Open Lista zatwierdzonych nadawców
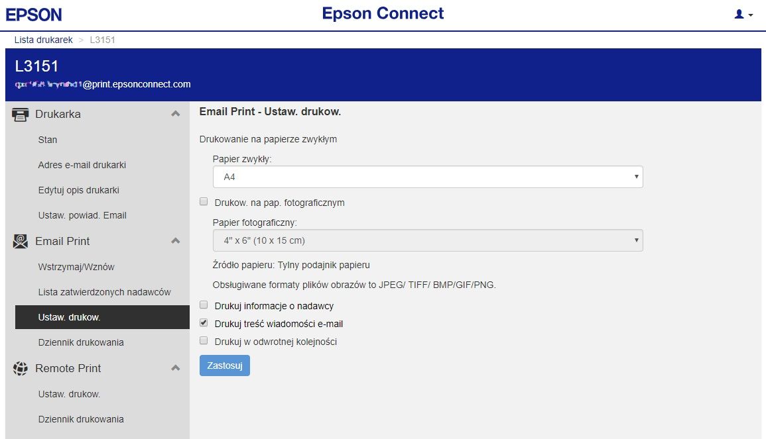 pos(105,292)
